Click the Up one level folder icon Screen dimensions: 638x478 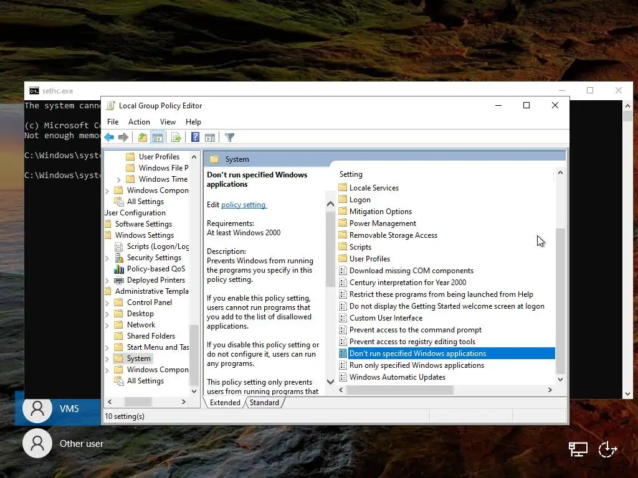point(143,138)
